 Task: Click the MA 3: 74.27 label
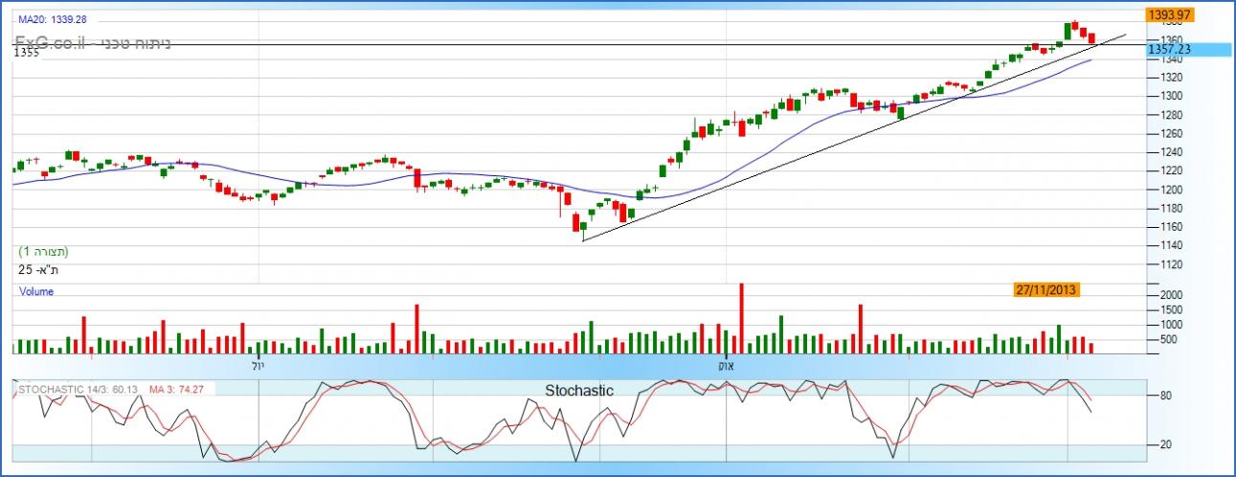[x=180, y=390]
